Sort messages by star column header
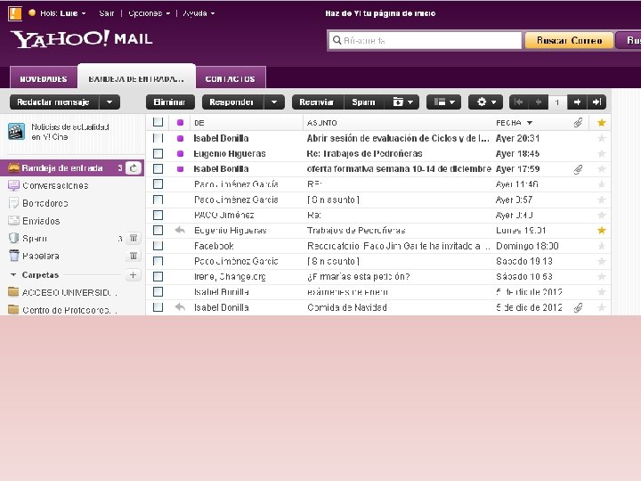 coord(601,123)
